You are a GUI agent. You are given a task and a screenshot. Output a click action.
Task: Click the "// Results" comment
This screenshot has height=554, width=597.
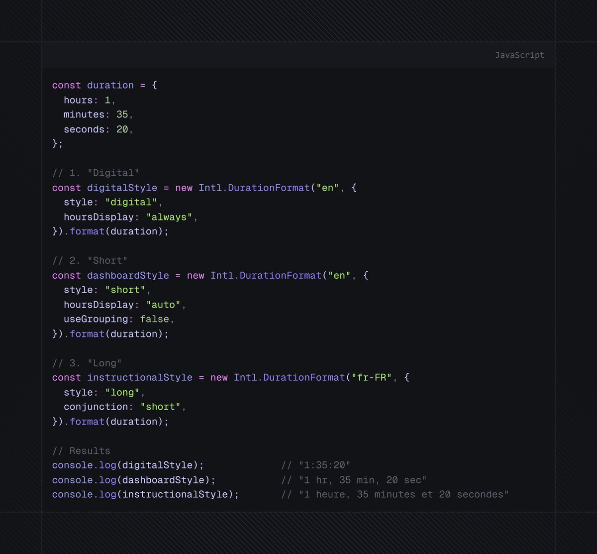81,451
